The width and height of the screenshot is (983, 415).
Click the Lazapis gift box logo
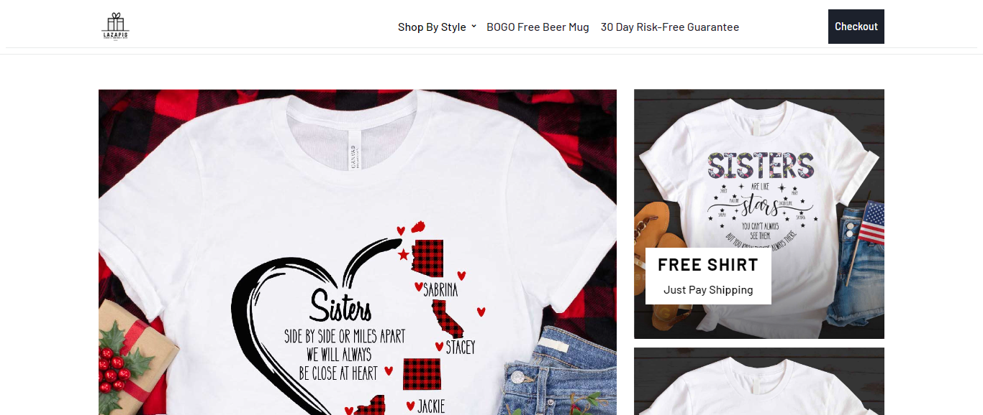pyautogui.click(x=115, y=27)
